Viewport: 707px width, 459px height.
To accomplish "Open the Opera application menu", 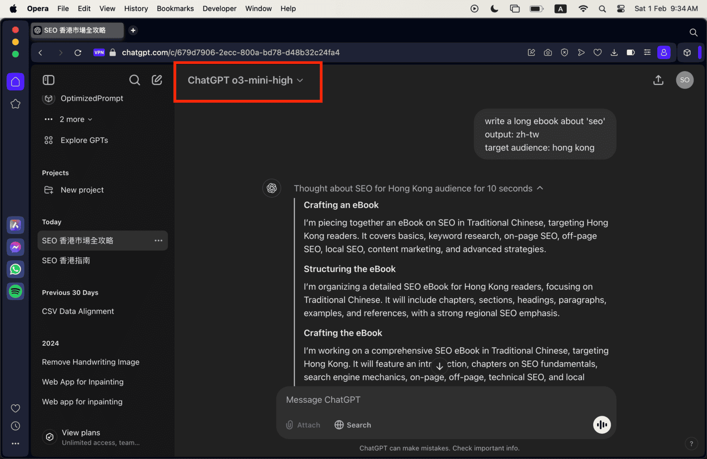I will pos(38,8).
